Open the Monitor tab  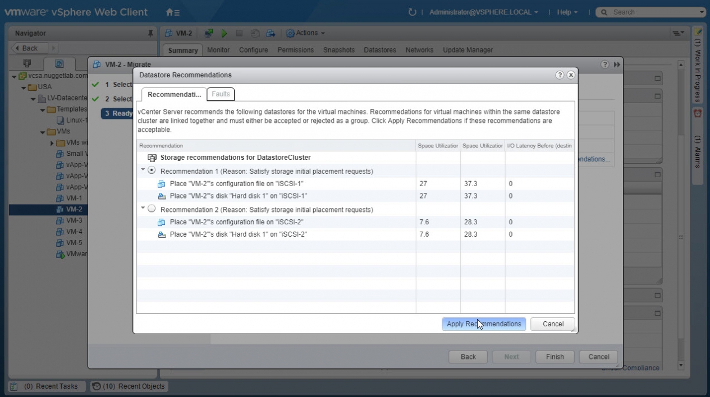point(218,50)
